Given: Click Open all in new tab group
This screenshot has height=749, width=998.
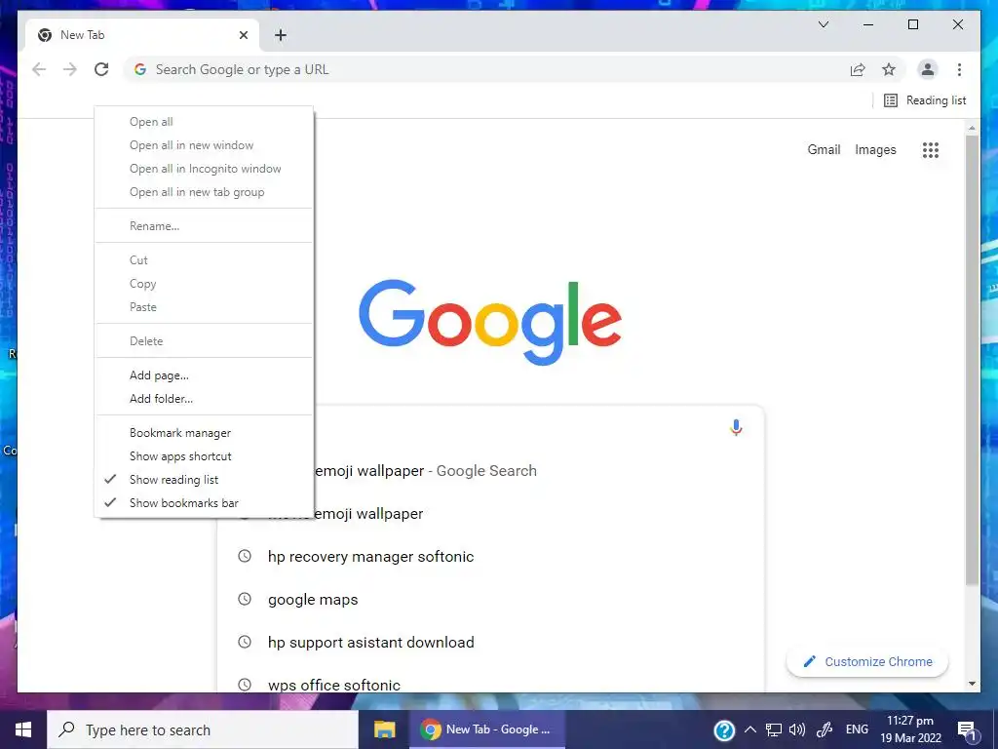Looking at the screenshot, I should point(204,192).
